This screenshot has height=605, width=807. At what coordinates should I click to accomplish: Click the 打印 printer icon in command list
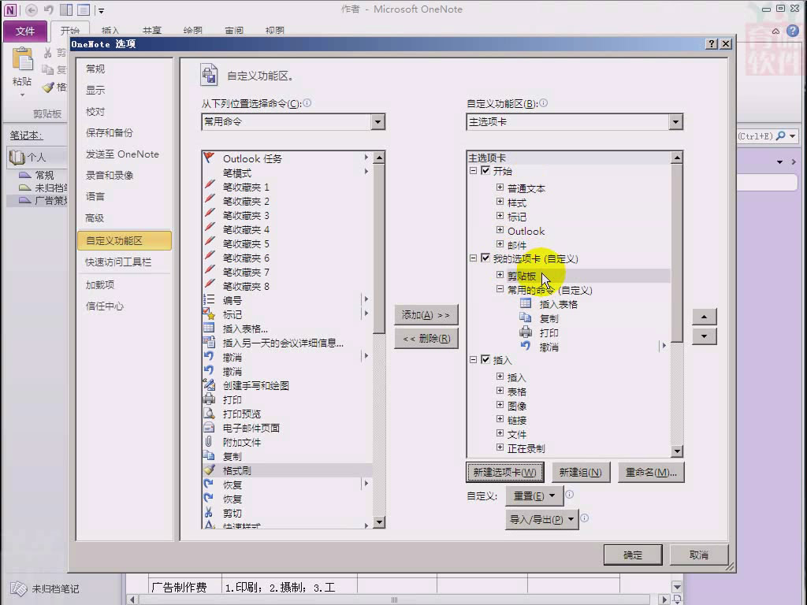click(x=209, y=399)
